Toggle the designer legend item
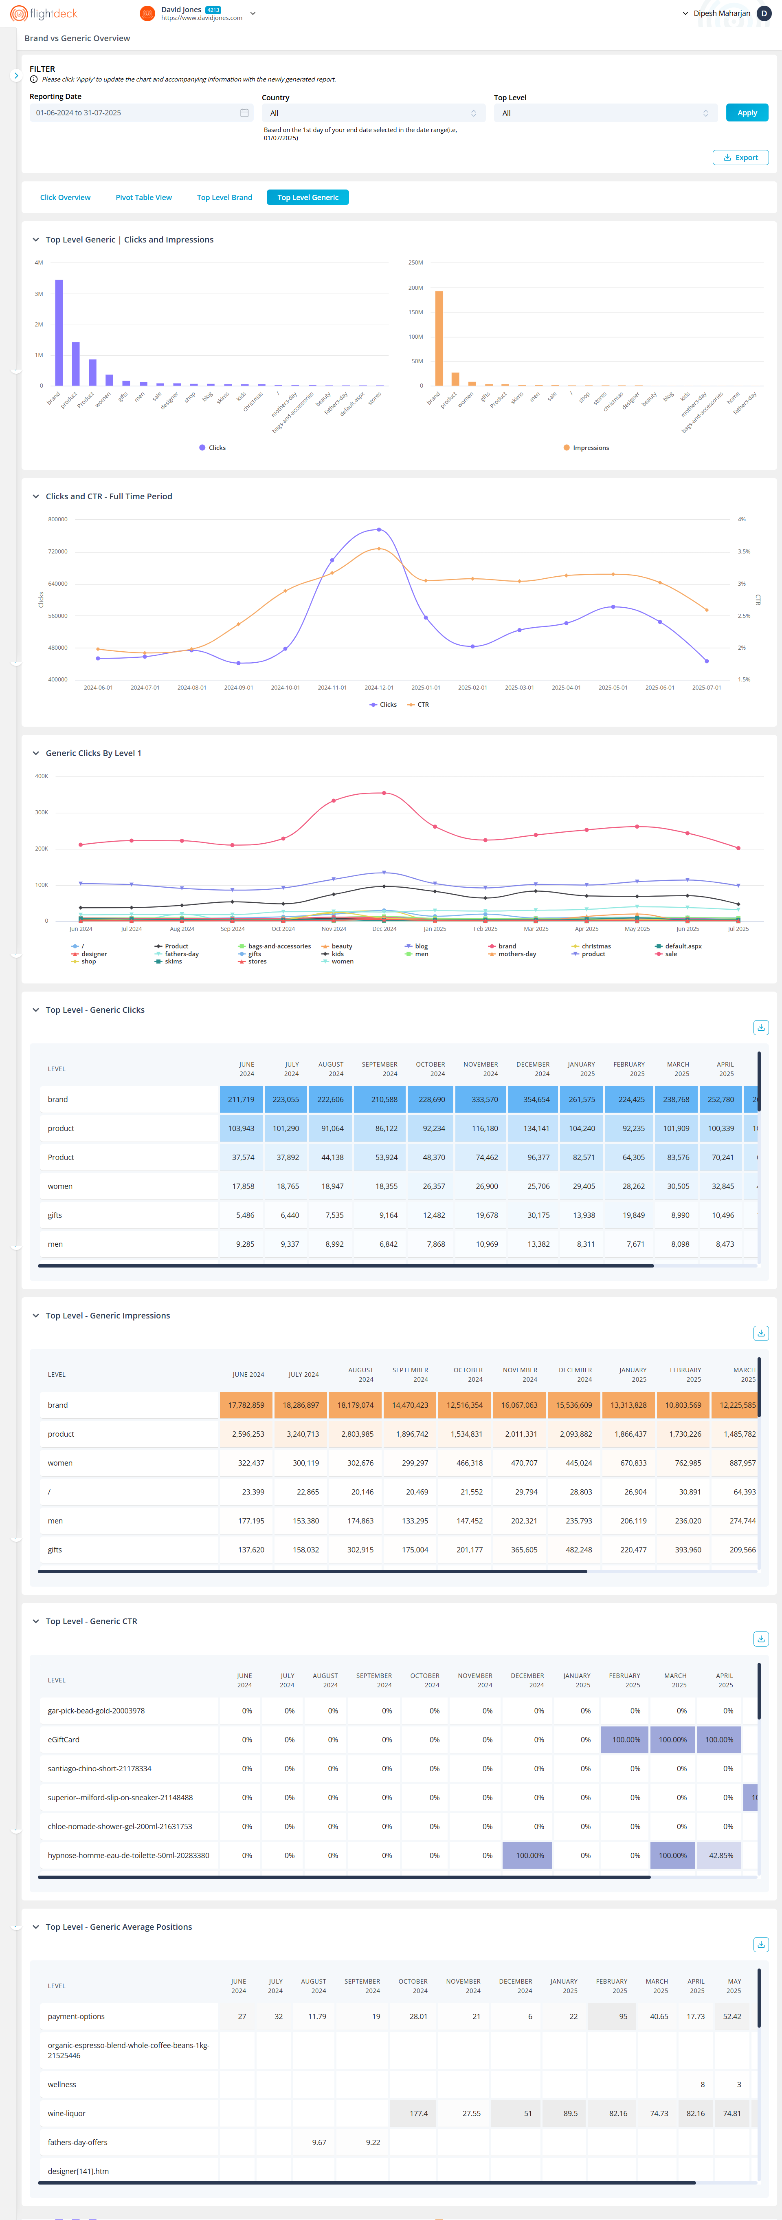Image resolution: width=782 pixels, height=2220 pixels. point(89,954)
